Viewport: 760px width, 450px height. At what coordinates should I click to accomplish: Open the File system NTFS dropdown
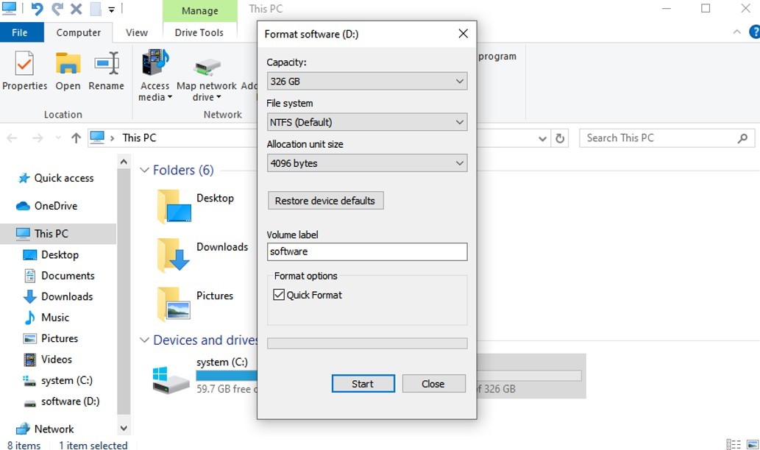(x=366, y=123)
